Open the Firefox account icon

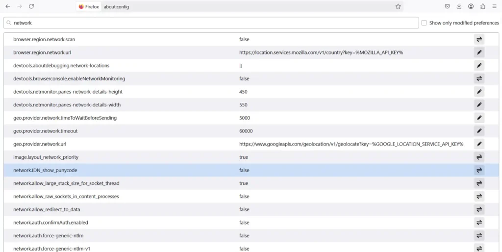click(x=471, y=6)
